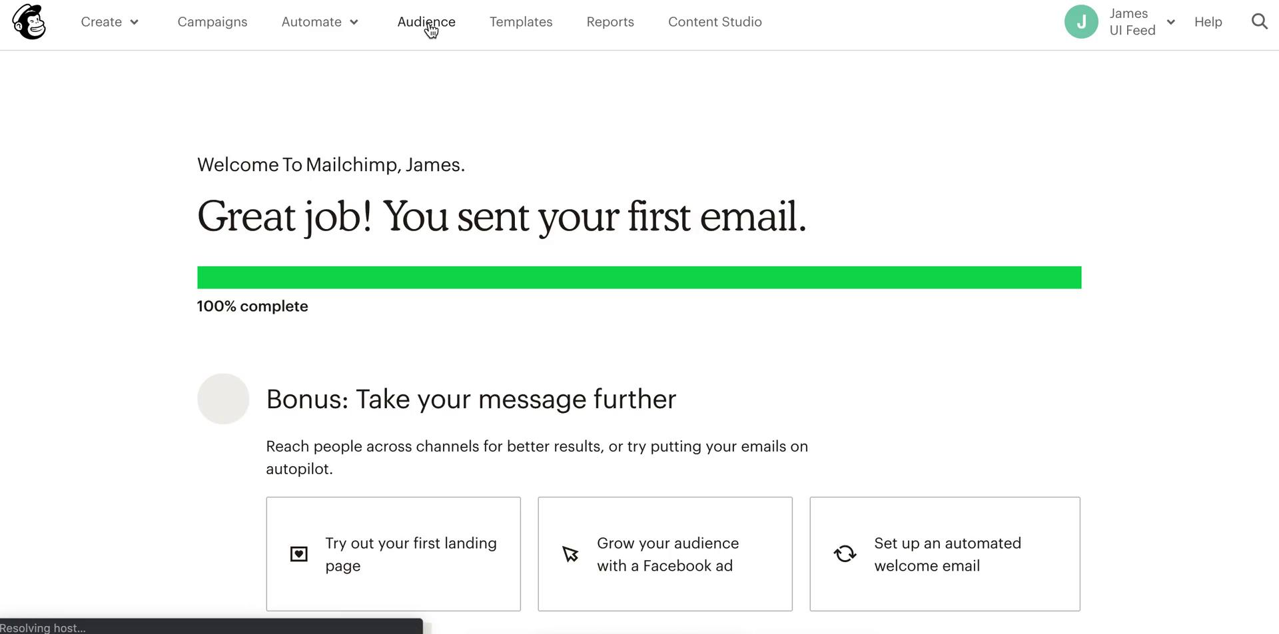This screenshot has width=1279, height=634.
Task: Click the Facebook ad cursor icon
Action: (570, 554)
